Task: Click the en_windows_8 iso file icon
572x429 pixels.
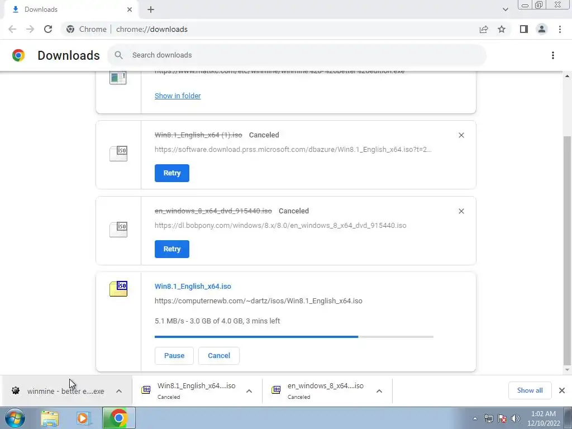Action: pyautogui.click(x=118, y=230)
